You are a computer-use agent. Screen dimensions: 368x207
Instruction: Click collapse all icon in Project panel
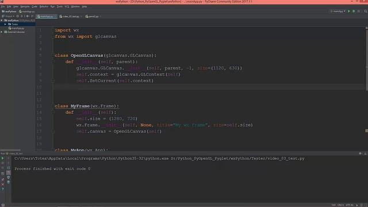pyautogui.click(x=22, y=16)
